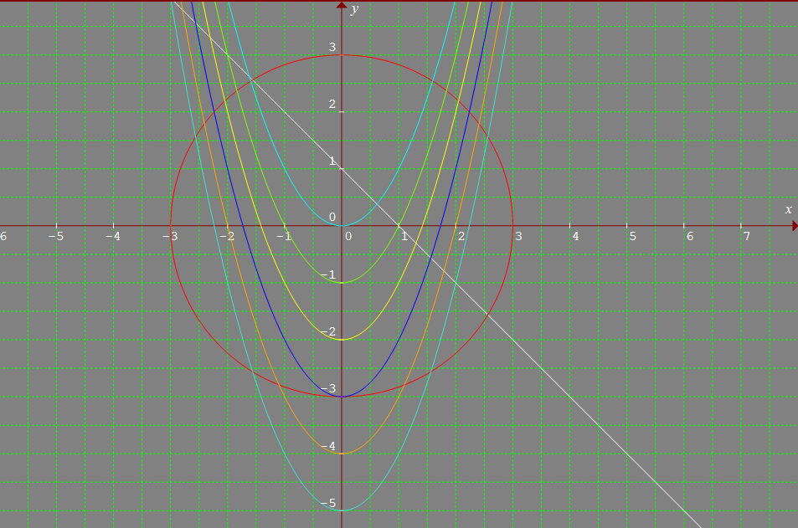
Task: Select the x-axis tick label -4
Action: [112, 237]
